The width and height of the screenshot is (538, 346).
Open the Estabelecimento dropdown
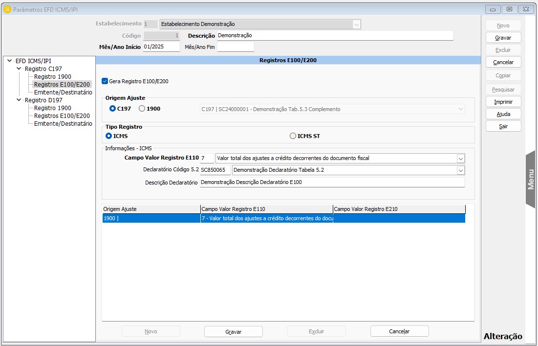coord(356,24)
